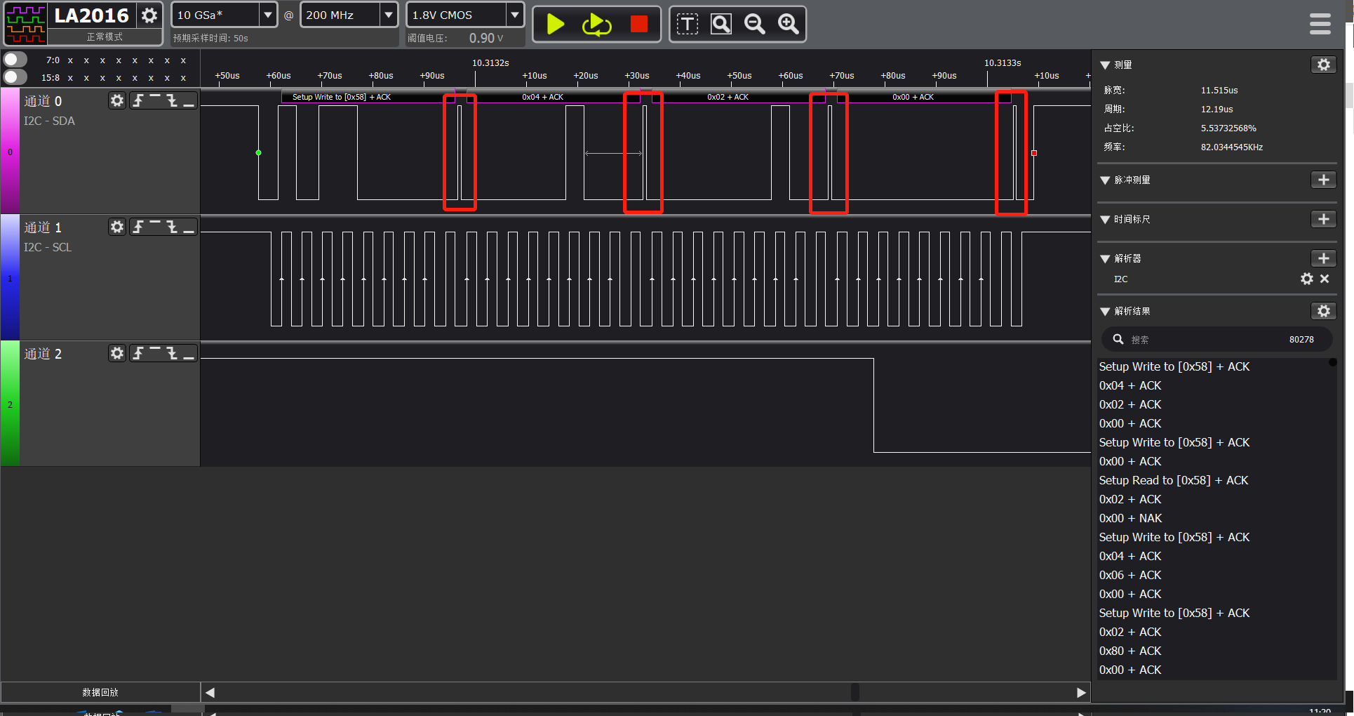The height and width of the screenshot is (716, 1354).
Task: Open I2C analyzer settings gear
Action: point(1306,279)
